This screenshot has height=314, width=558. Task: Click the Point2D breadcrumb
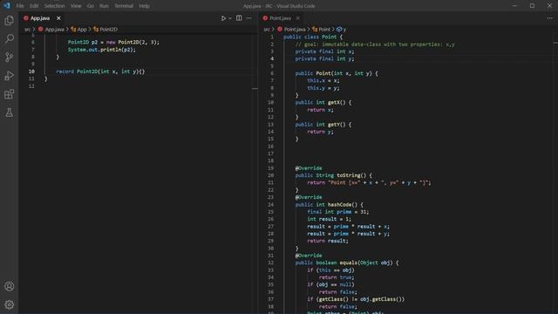[x=105, y=30]
